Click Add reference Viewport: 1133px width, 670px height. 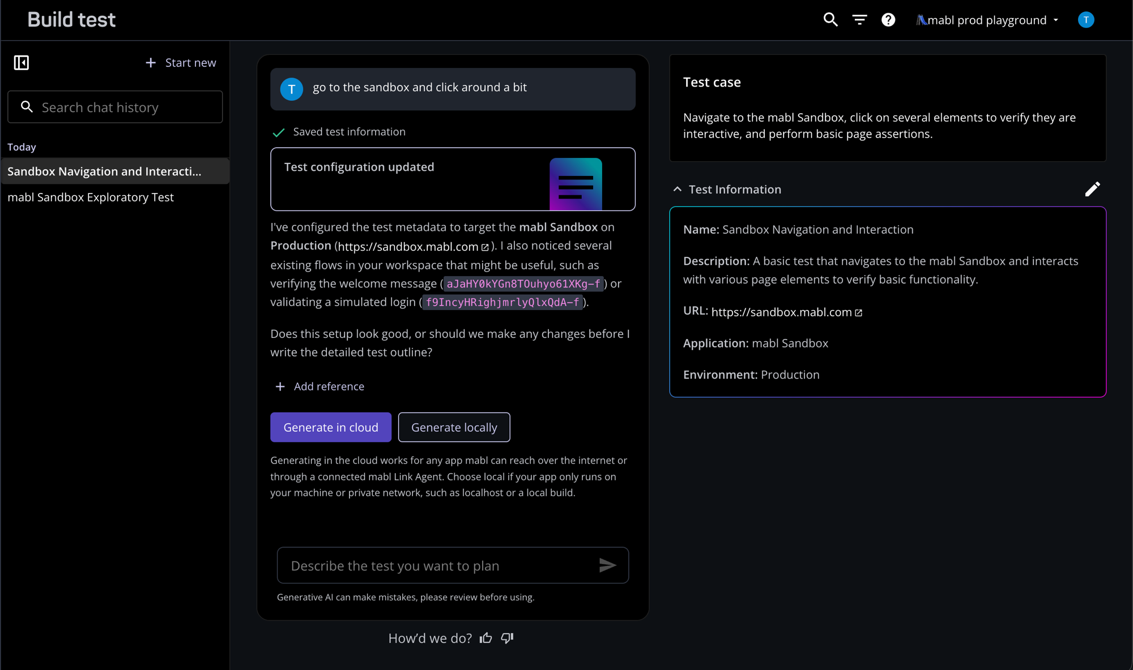(320, 386)
